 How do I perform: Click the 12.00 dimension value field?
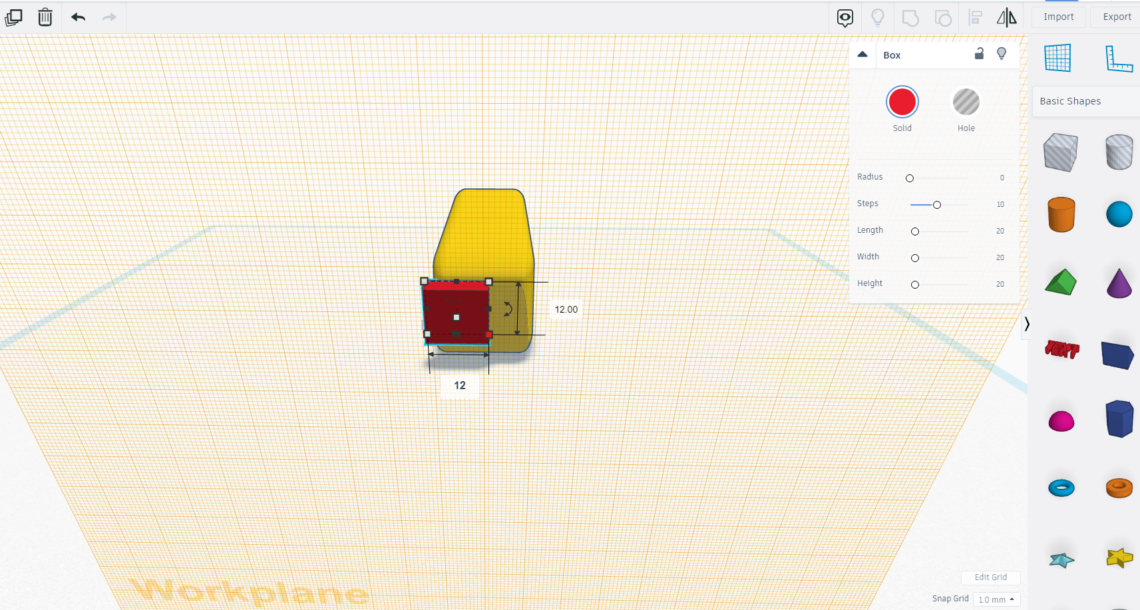(566, 309)
